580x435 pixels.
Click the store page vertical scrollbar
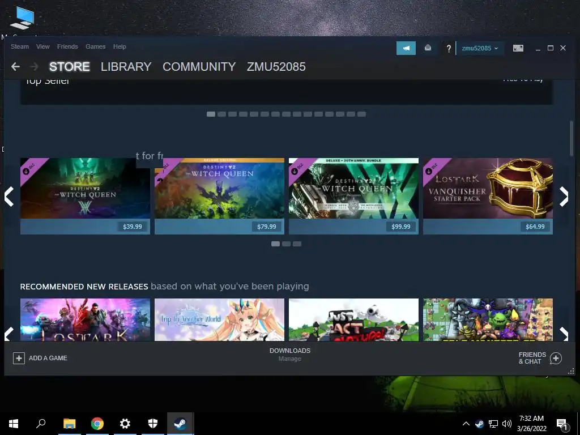(572, 138)
